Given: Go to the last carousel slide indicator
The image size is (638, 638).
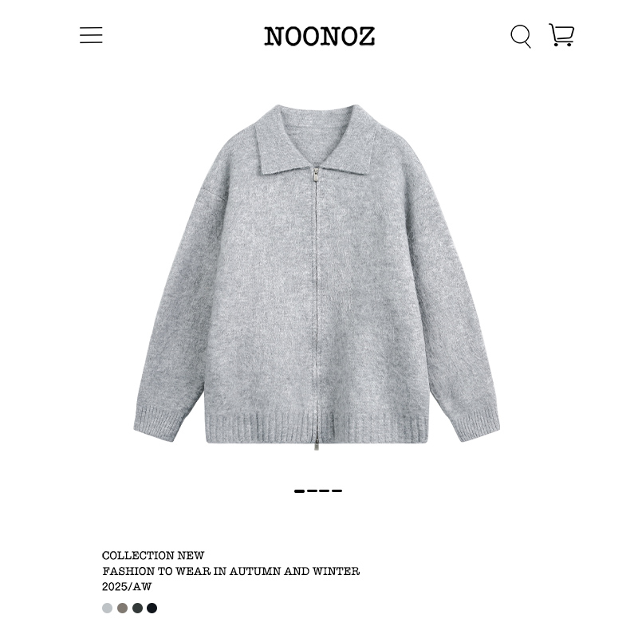Looking at the screenshot, I should click(x=337, y=491).
